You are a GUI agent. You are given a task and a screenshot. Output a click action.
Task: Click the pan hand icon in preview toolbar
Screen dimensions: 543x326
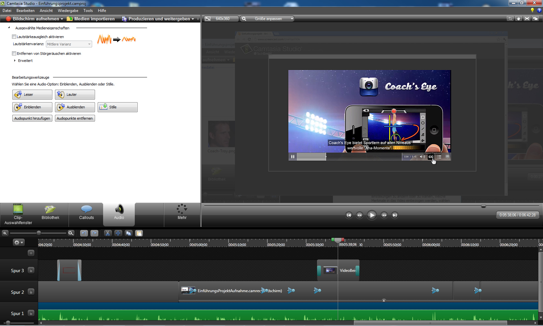point(518,19)
